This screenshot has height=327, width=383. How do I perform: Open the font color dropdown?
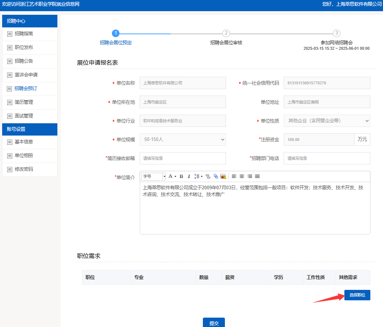(x=172, y=176)
